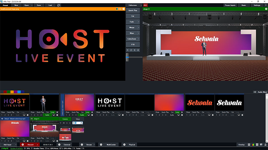Click the undo arrow icon next to Last
This screenshot has width=268, height=150.
[x=59, y=5]
